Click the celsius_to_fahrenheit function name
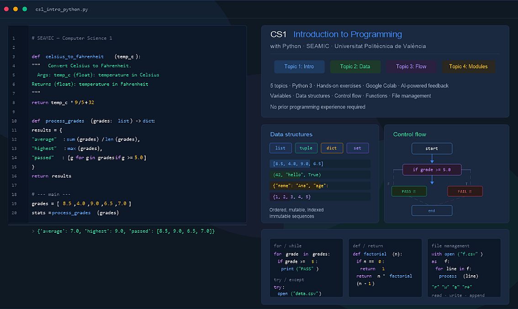 tap(74, 57)
